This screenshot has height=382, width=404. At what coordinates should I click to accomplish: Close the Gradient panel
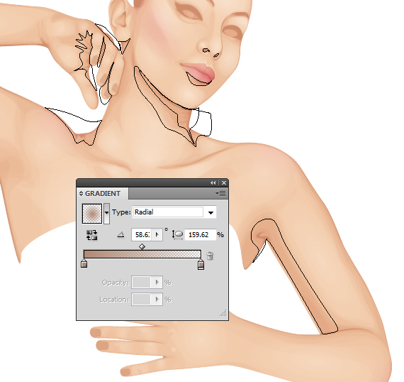coord(224,182)
